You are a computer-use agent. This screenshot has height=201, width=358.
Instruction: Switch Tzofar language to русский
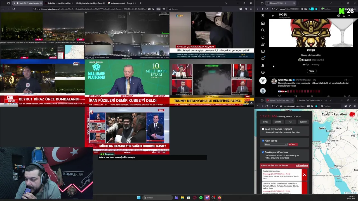[x=303, y=122]
